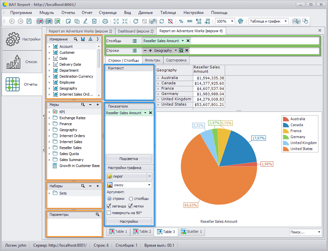
Task: Click the selection pointer tool icon
Action: [x=296, y=21]
